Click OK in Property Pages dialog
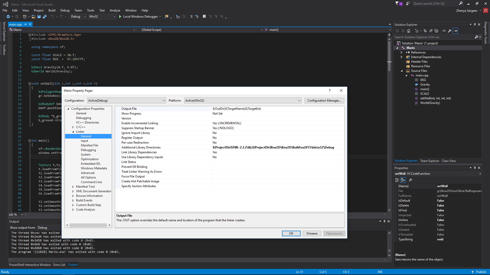 (291, 233)
